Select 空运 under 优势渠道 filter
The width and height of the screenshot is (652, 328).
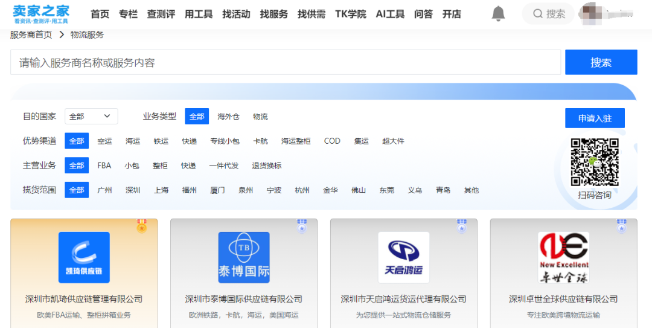coord(104,141)
